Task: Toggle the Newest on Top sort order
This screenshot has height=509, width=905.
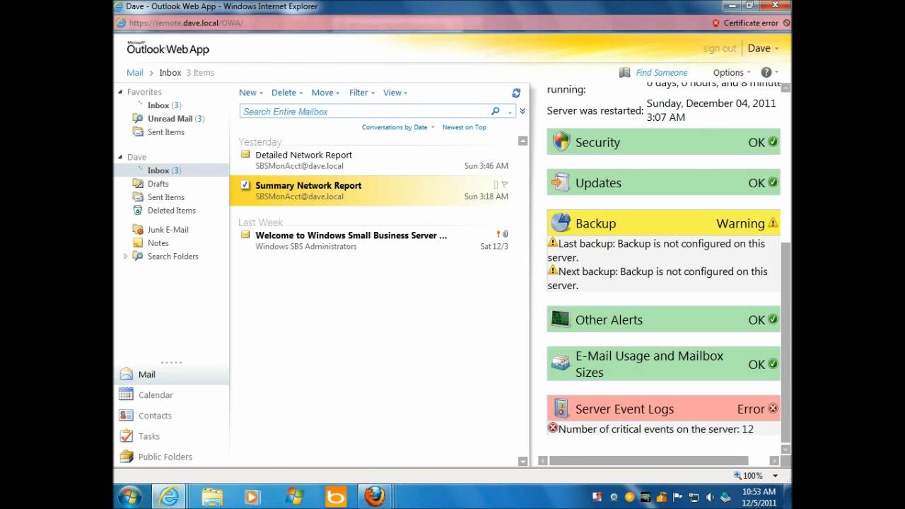Action: (x=465, y=127)
